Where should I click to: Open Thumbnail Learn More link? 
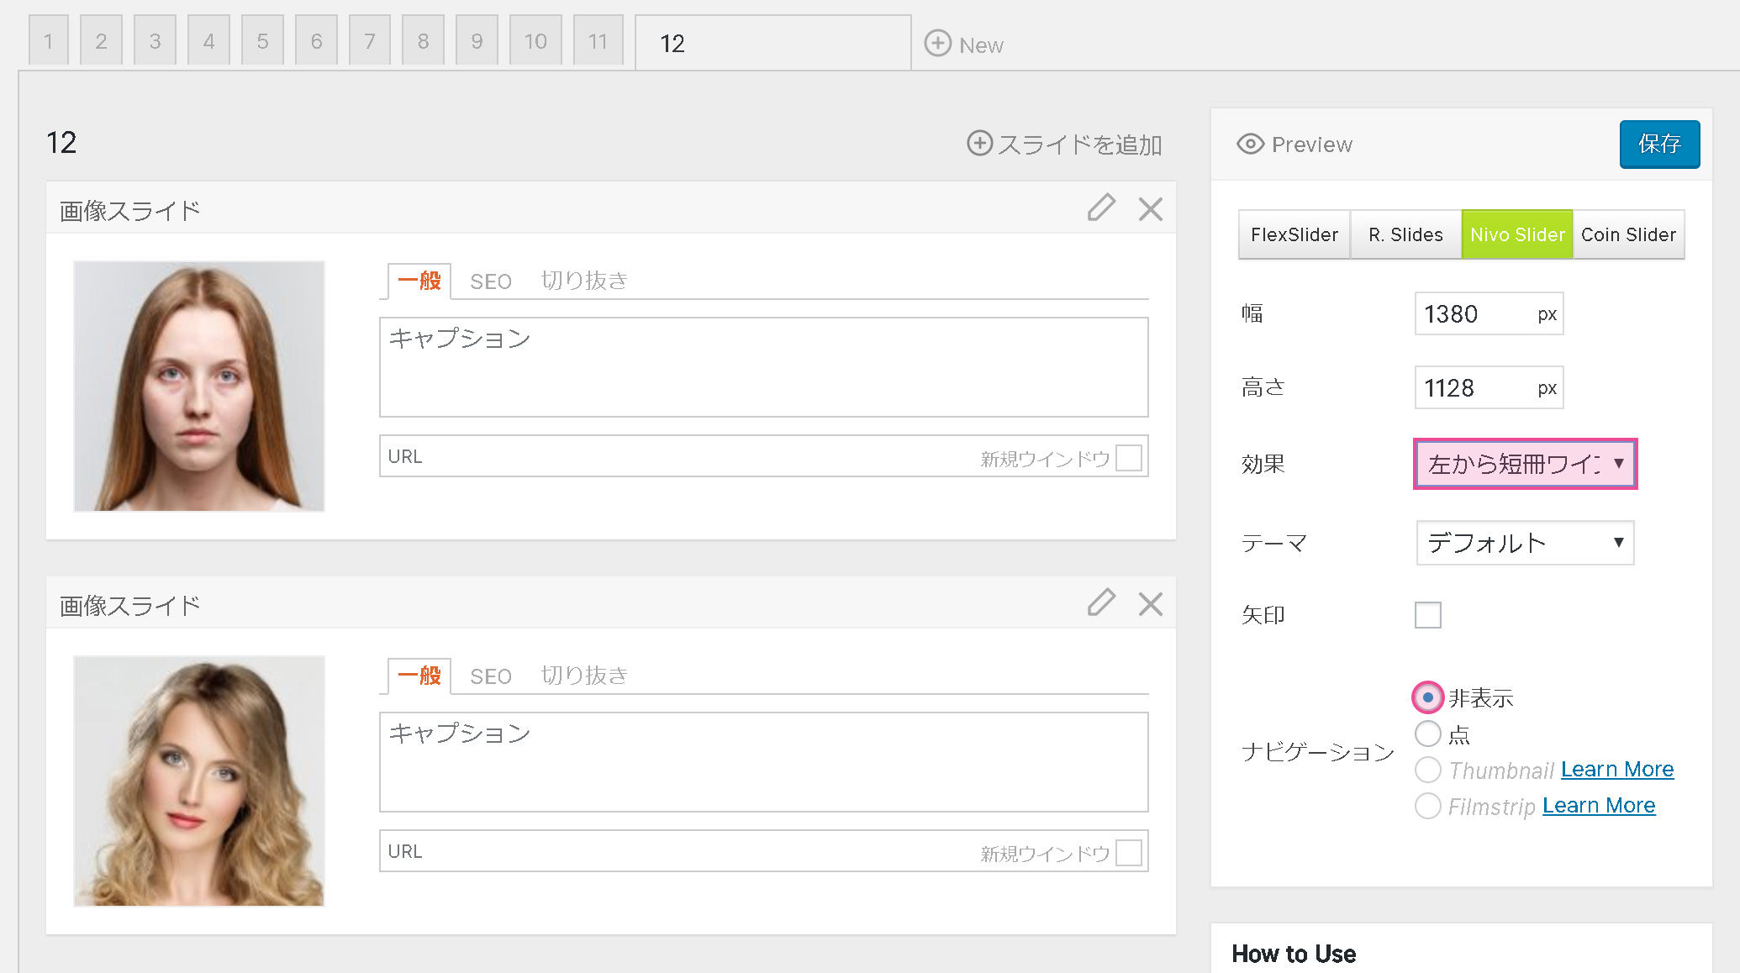coord(1616,769)
